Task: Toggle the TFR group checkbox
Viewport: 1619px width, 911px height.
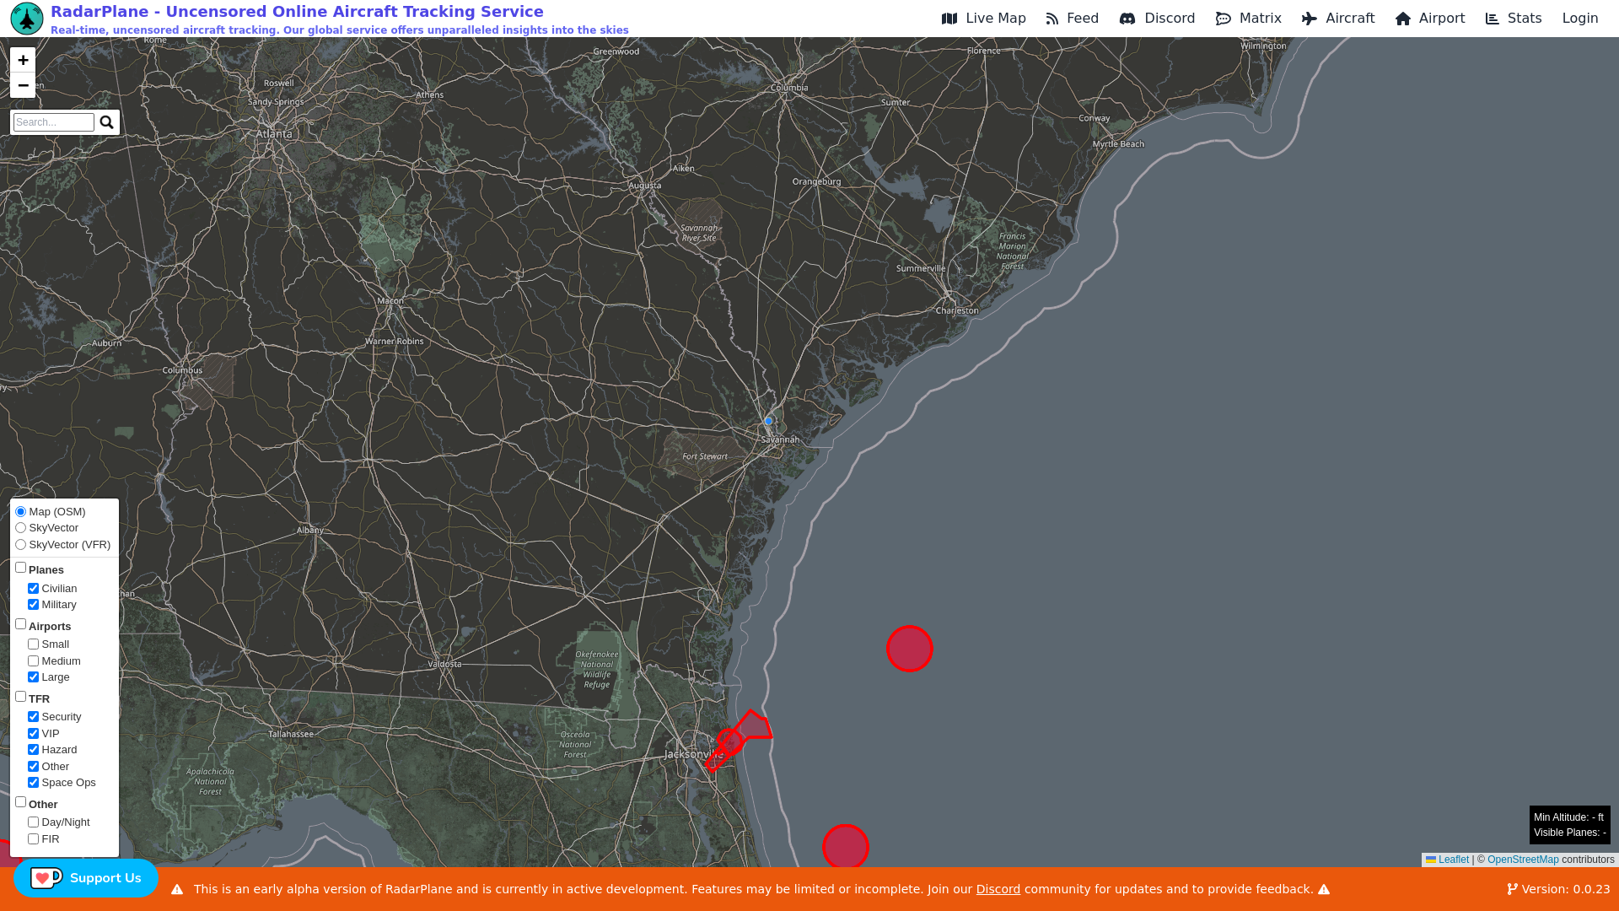Action: click(x=21, y=697)
